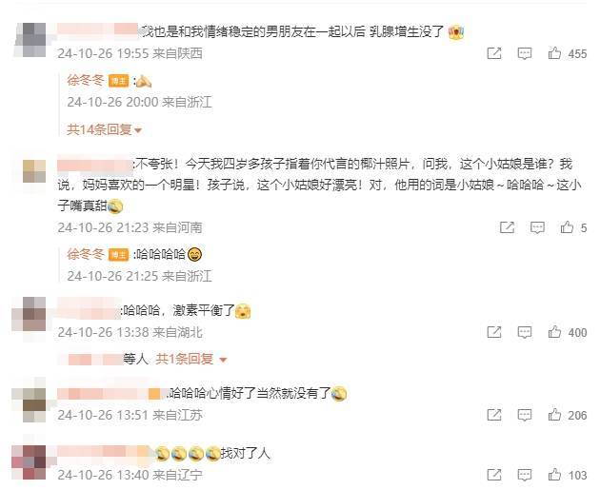Open 徐冬冬 profile in 20:00 reply

tap(86, 80)
